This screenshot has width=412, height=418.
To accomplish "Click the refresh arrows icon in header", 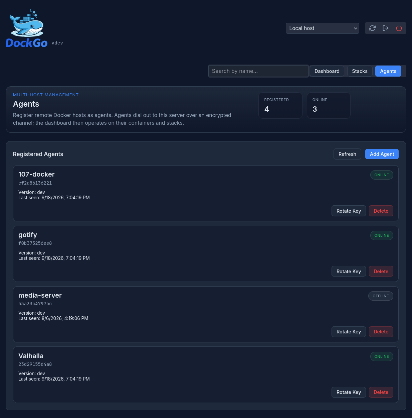I will point(372,28).
